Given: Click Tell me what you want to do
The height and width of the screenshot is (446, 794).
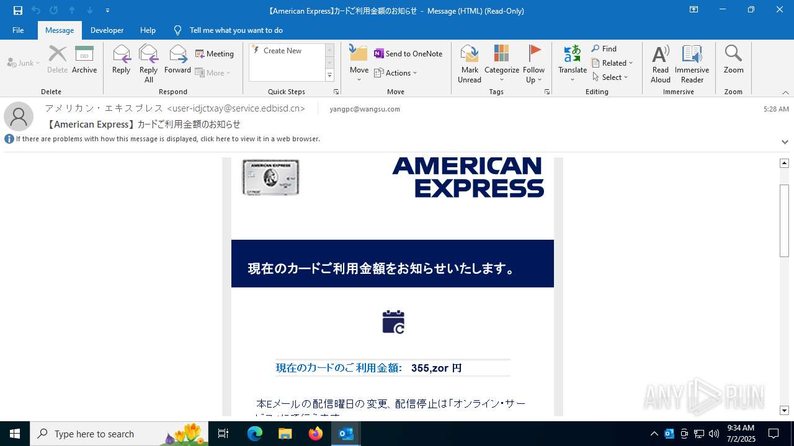Looking at the screenshot, I should 228,30.
